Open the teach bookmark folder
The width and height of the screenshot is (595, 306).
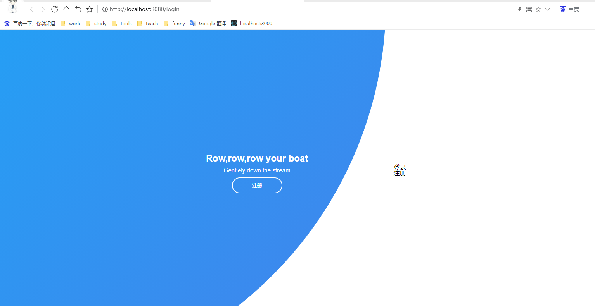[147, 23]
